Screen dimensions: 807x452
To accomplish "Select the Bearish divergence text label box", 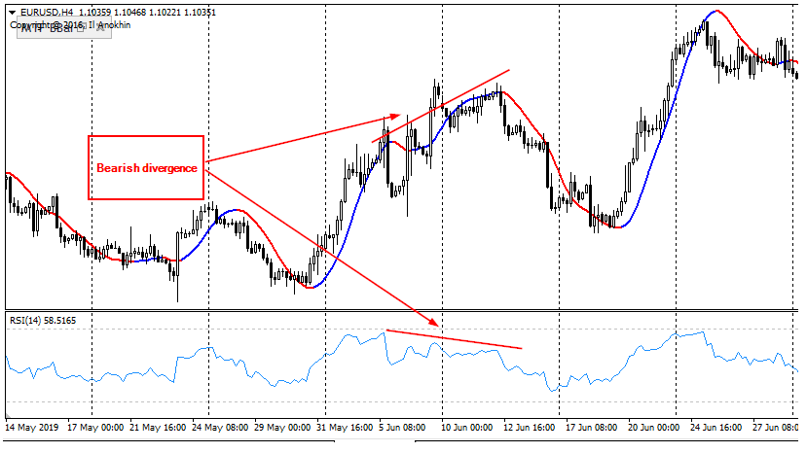I will [x=146, y=168].
